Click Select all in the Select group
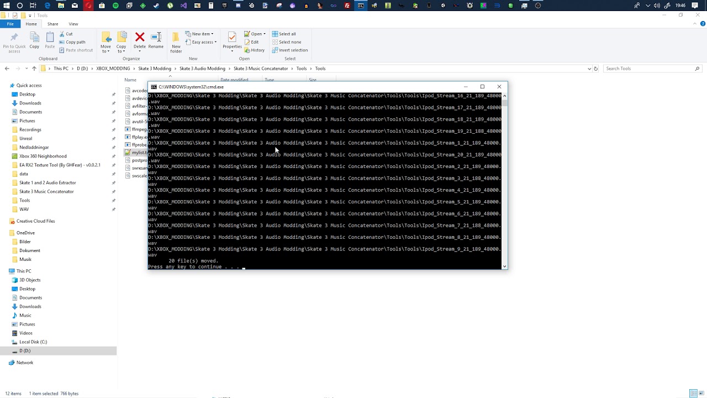 point(284,34)
